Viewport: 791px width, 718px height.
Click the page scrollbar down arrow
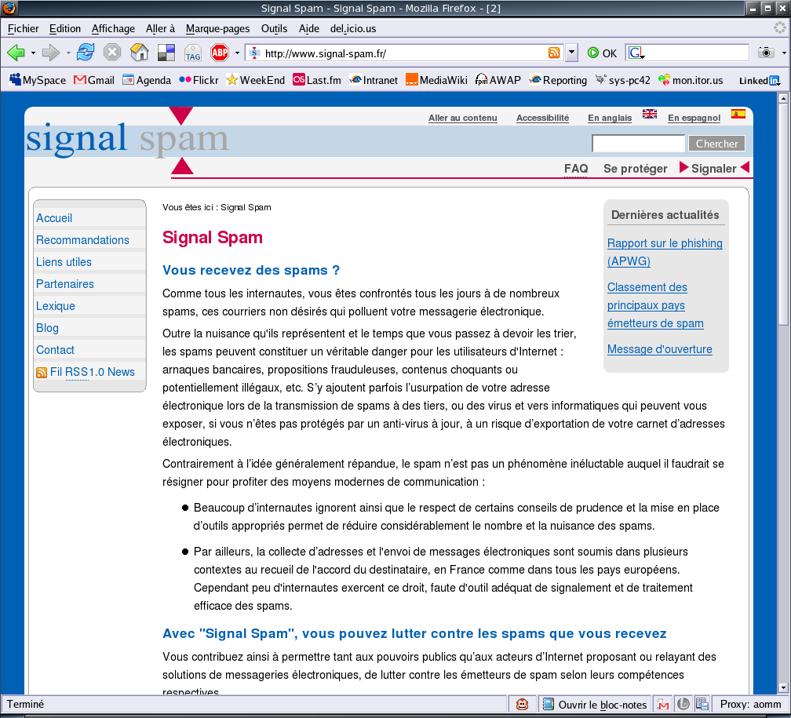pos(783,687)
